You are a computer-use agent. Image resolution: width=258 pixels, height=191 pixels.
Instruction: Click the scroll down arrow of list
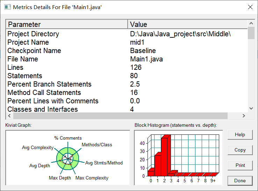tap(251, 108)
